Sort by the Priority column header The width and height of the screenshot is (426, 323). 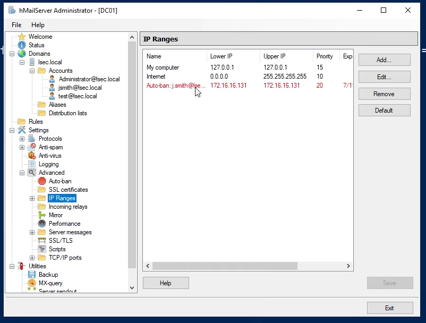[326, 56]
